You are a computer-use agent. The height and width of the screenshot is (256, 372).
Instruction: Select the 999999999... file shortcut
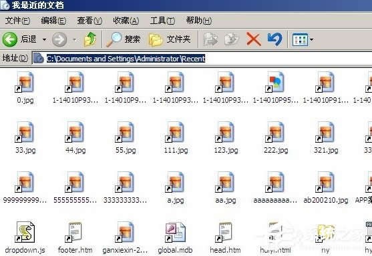(x=25, y=188)
